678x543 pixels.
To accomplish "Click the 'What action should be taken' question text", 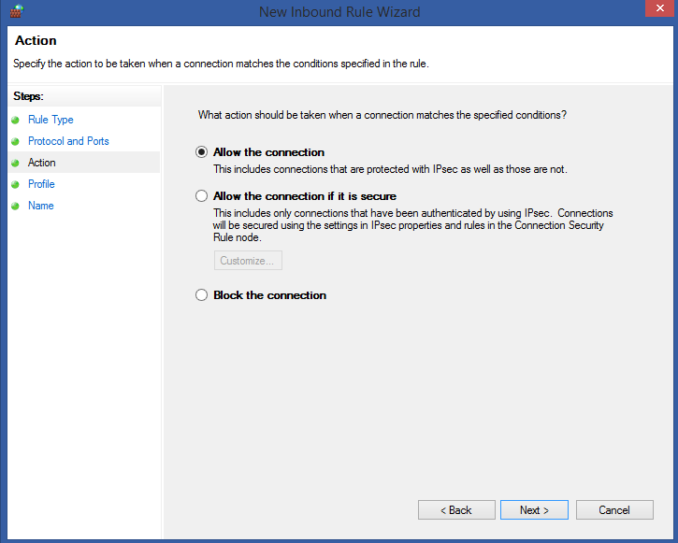I will coord(382,115).
